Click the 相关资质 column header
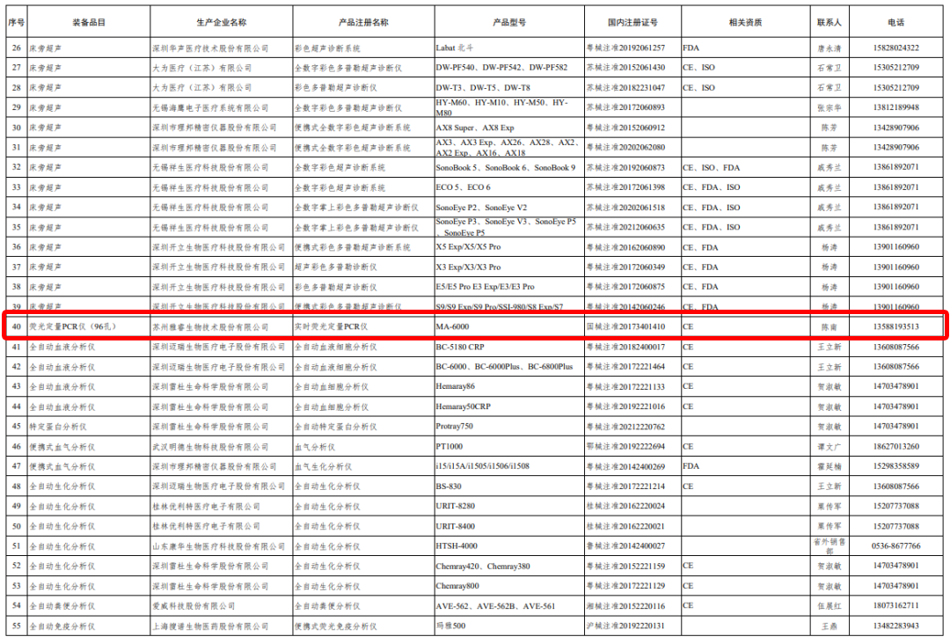 (x=746, y=22)
